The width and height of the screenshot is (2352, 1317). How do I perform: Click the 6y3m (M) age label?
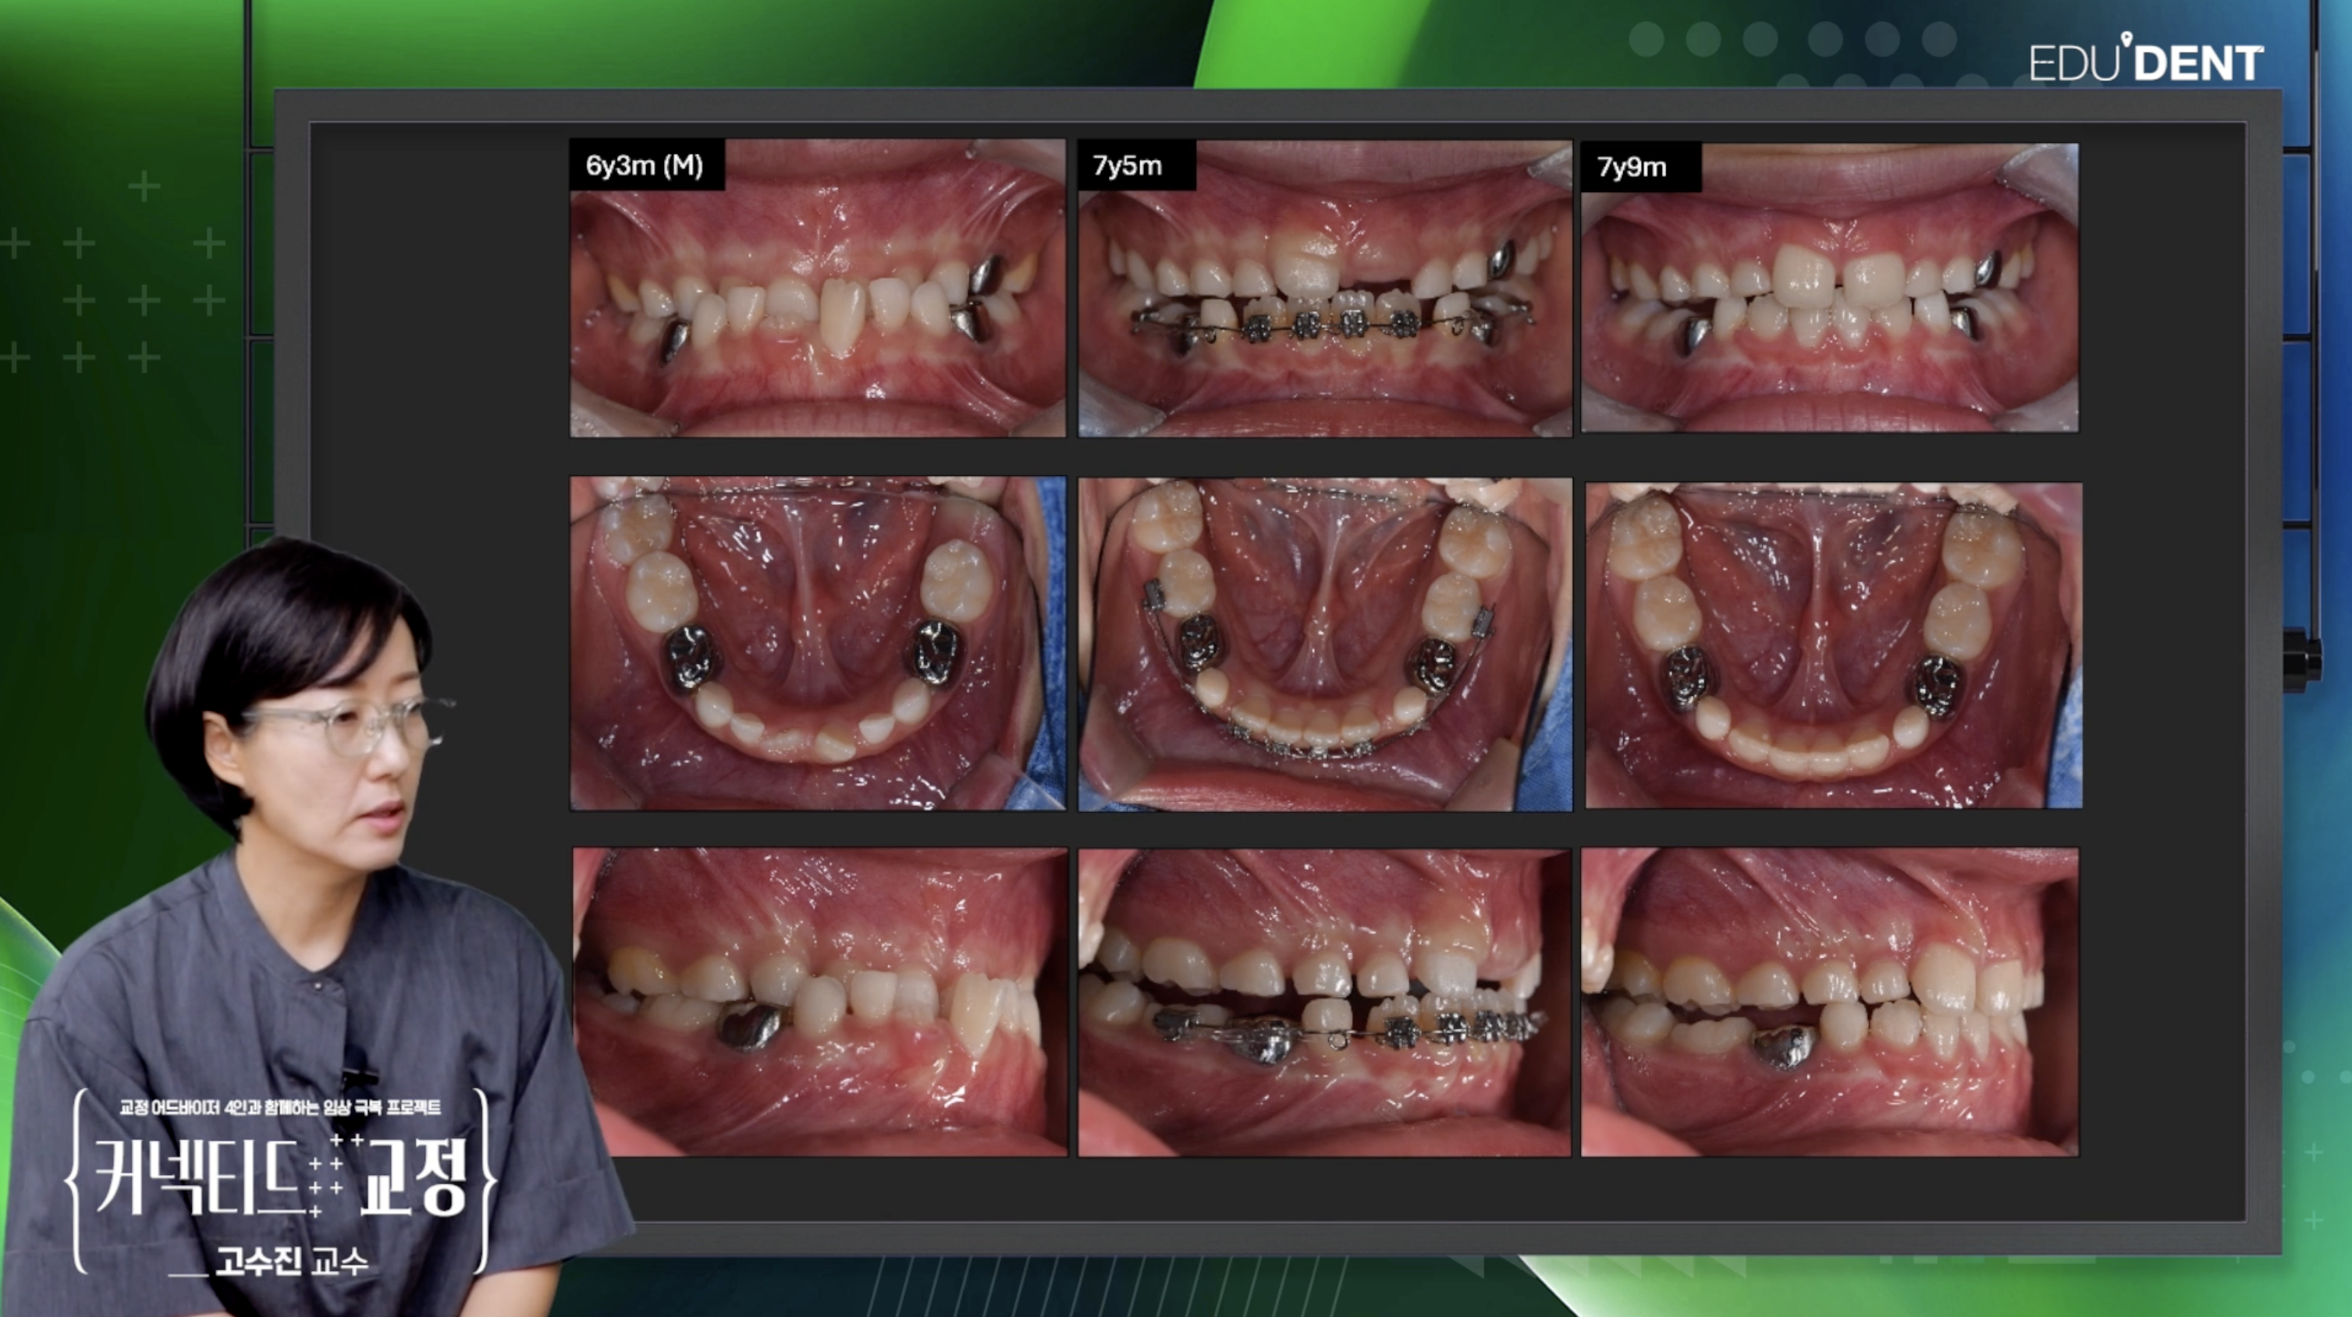point(645,165)
